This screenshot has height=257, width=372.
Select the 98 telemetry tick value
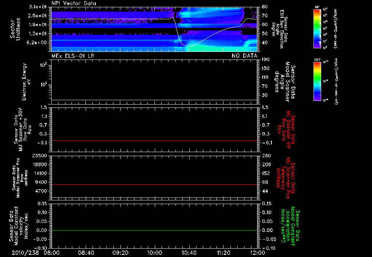265,182
